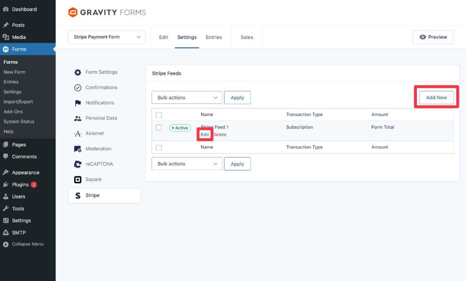Click Edit link under Stripe Feed 1
Image resolution: width=466 pixels, height=281 pixels.
point(205,135)
